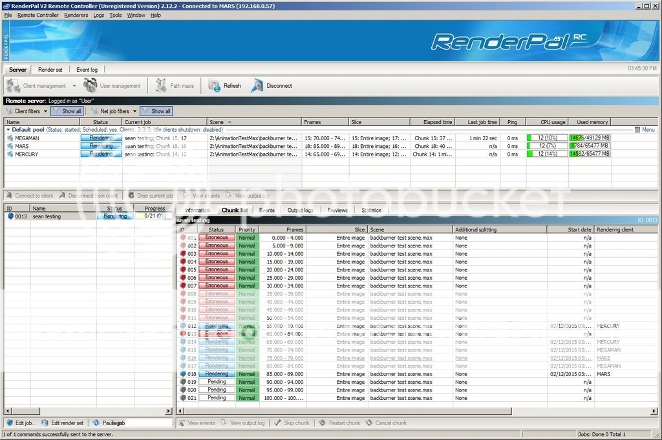Toggle Show all next to Client filters

[x=67, y=111]
